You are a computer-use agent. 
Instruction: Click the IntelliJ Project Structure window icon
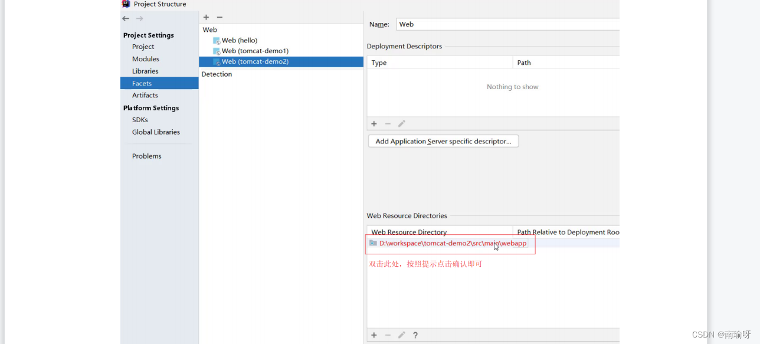pyautogui.click(x=126, y=4)
